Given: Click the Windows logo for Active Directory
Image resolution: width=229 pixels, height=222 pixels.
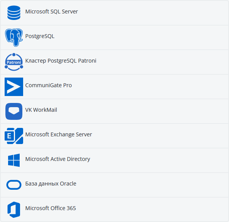Looking at the screenshot, I should pos(14,160).
